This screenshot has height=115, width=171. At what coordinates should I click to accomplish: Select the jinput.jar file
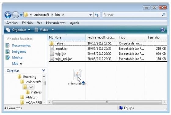click(61, 49)
